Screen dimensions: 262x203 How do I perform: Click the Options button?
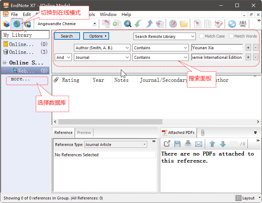(96, 36)
